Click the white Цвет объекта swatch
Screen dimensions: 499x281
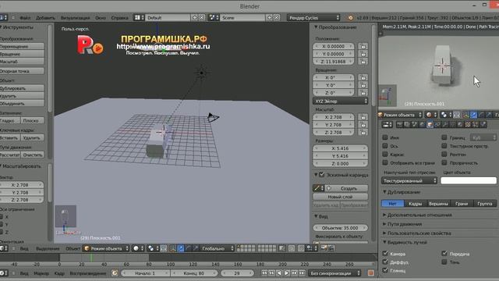point(468,180)
